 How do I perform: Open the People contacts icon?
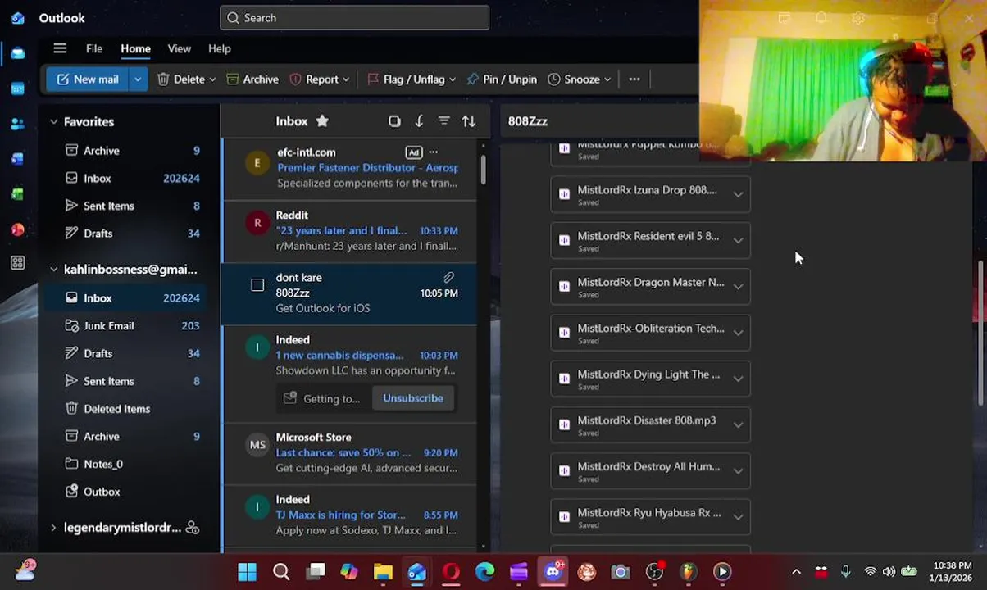[17, 124]
